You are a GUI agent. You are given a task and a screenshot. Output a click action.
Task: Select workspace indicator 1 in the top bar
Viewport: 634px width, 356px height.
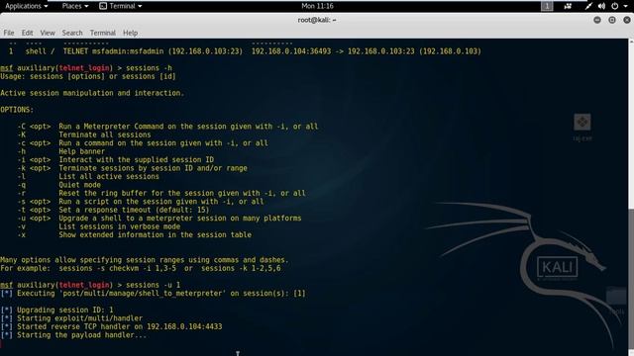click(x=547, y=6)
